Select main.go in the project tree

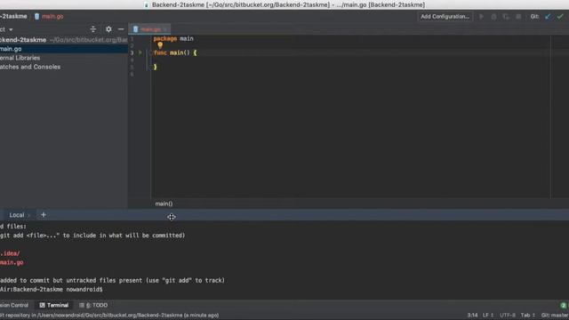point(64,49)
